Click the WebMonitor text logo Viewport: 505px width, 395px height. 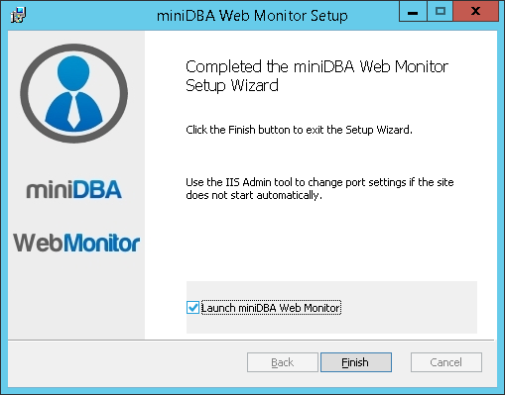76,243
